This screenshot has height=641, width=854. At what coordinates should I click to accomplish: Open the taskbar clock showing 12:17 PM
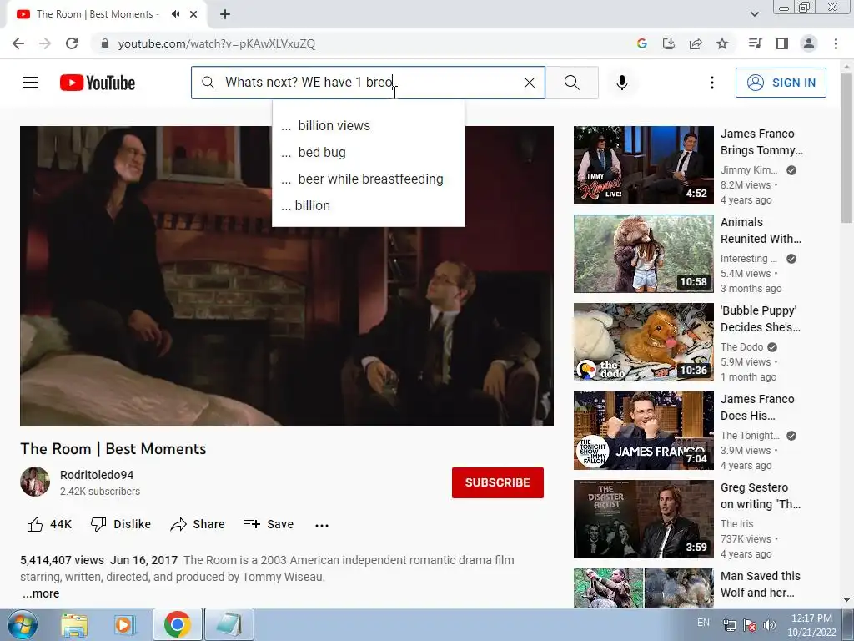click(811, 624)
